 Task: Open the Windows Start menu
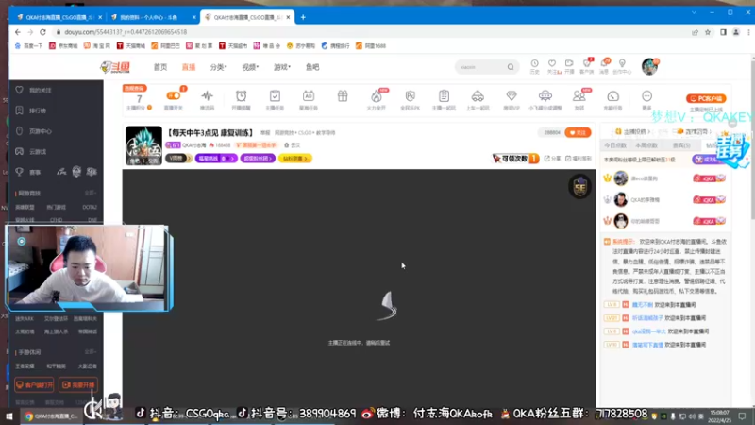8,416
